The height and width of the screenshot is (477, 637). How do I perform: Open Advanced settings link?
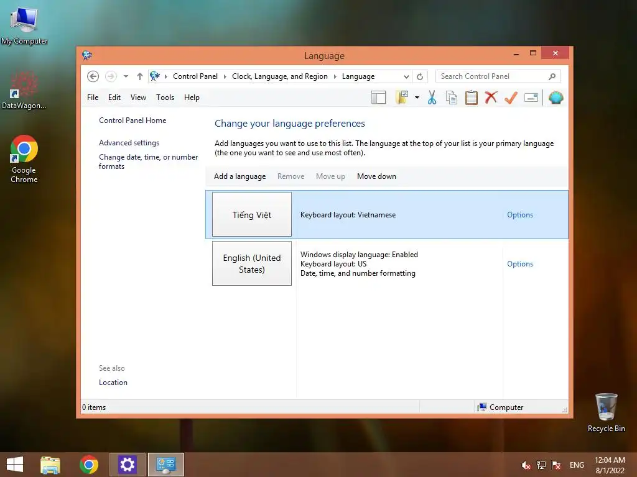coord(129,143)
